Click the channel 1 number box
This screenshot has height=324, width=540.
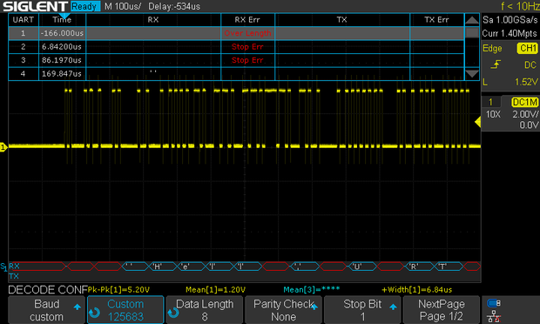tap(490, 102)
